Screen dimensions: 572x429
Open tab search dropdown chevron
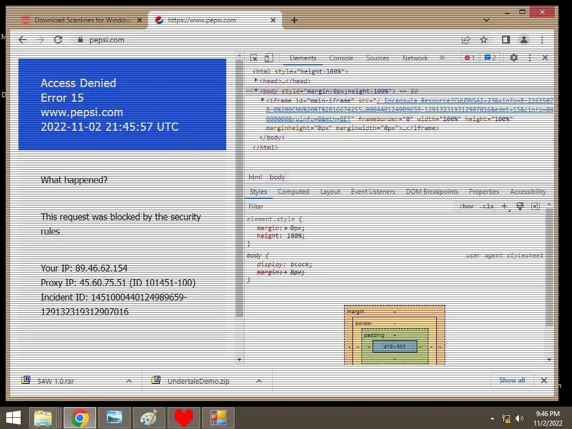point(487,20)
